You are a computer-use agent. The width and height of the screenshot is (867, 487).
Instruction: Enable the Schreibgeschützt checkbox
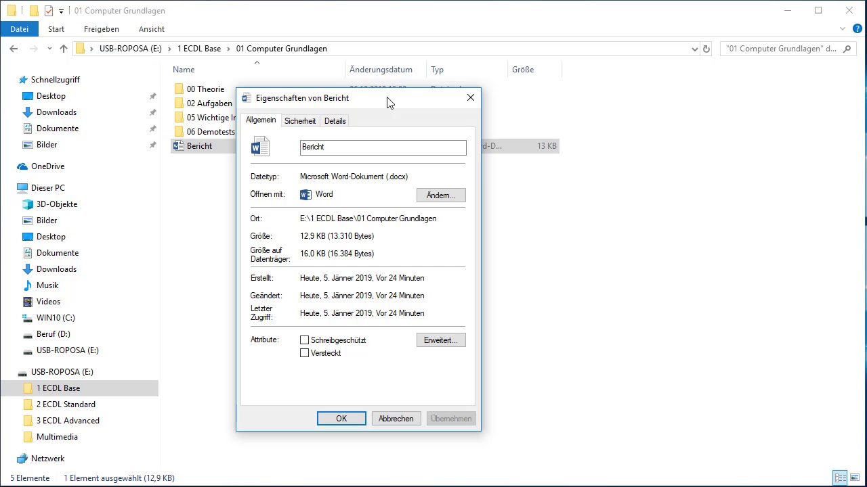[x=305, y=340]
